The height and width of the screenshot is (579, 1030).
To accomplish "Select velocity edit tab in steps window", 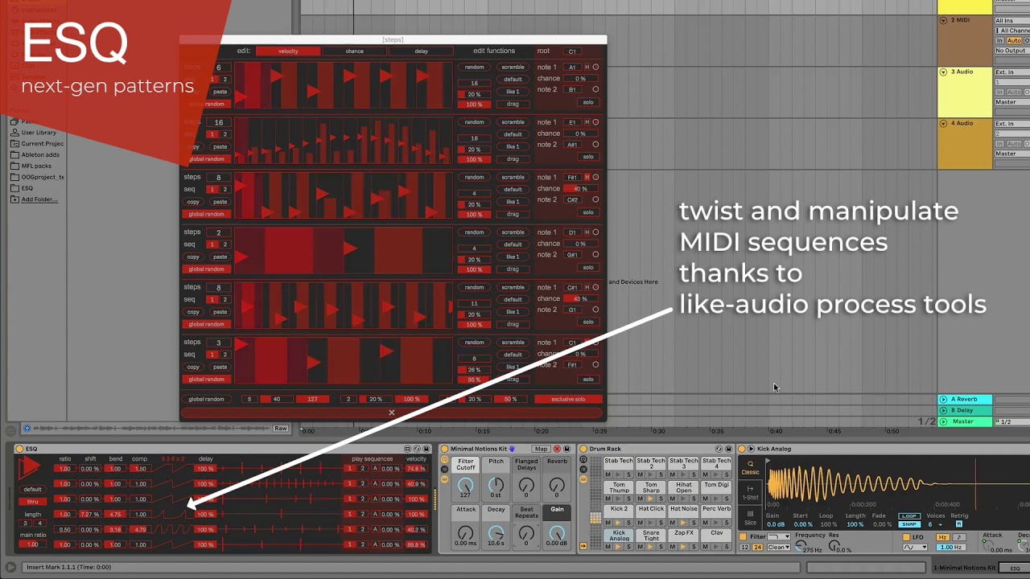I will point(288,51).
